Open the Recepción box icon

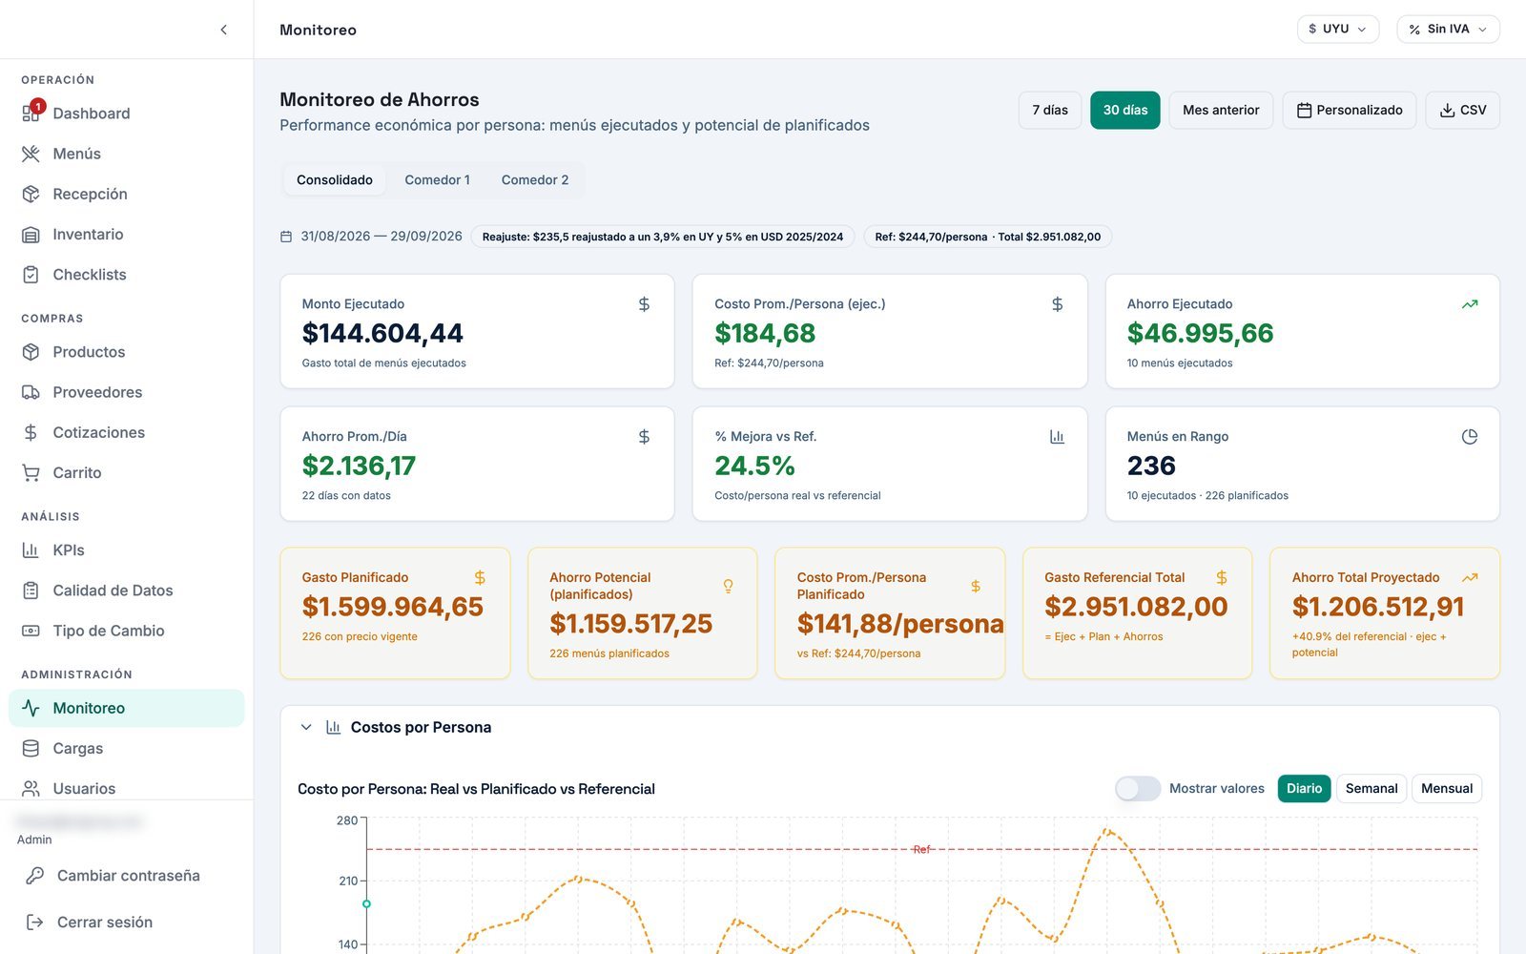click(x=31, y=194)
